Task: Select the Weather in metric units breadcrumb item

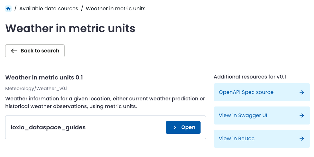Action: (x=115, y=9)
